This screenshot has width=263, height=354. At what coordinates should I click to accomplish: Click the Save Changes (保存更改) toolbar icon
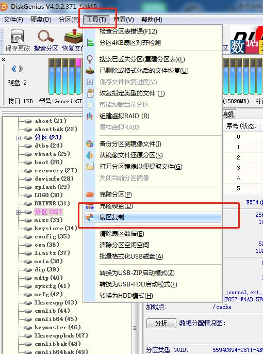pyautogui.click(x=18, y=41)
